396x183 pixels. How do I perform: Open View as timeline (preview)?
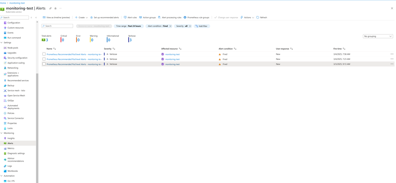click(x=56, y=17)
